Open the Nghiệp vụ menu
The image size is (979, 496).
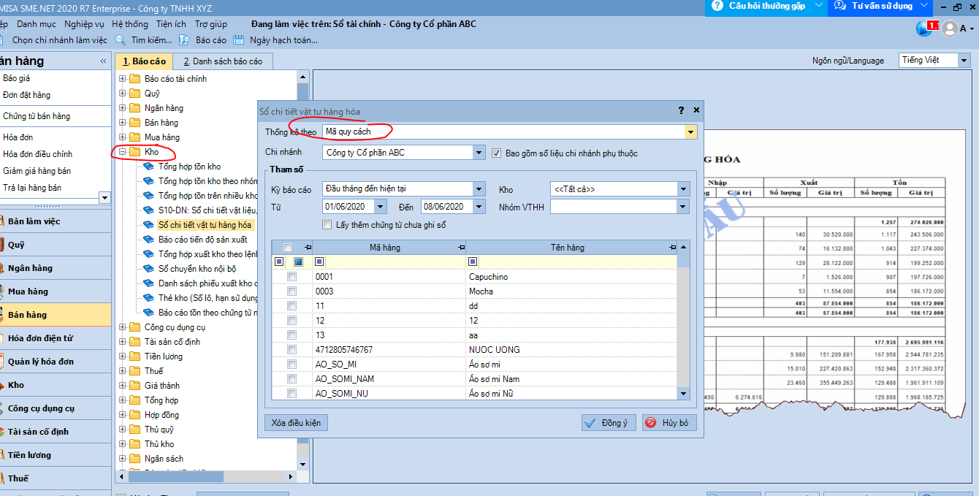pyautogui.click(x=84, y=24)
